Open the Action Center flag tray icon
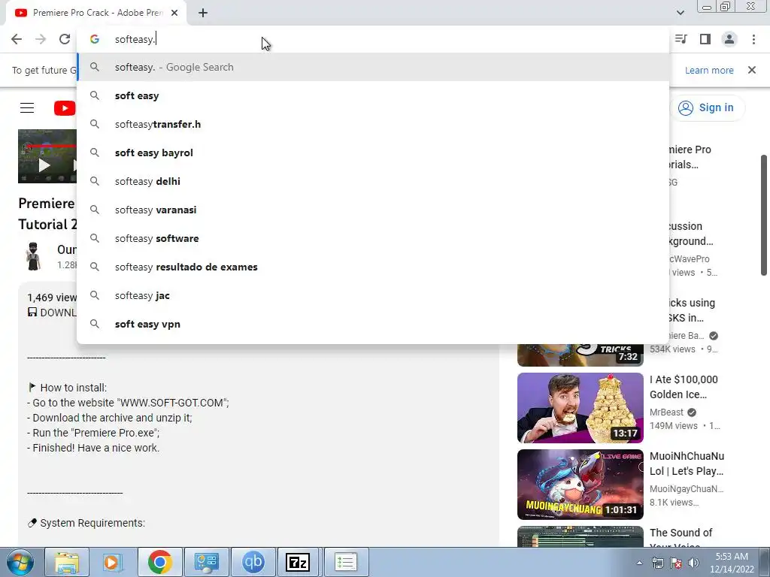Screen dimensions: 770x577 point(676,563)
